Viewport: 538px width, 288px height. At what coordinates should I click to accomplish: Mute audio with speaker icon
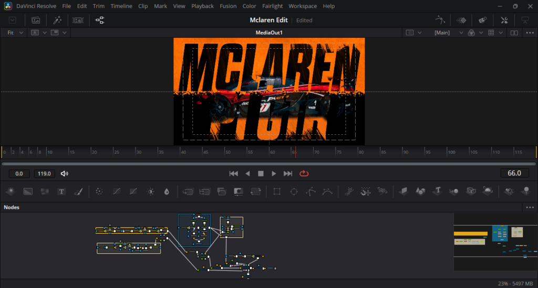[x=64, y=174]
